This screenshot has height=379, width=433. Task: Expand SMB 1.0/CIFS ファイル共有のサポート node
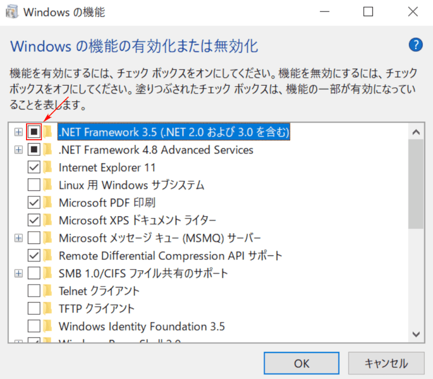coord(18,273)
